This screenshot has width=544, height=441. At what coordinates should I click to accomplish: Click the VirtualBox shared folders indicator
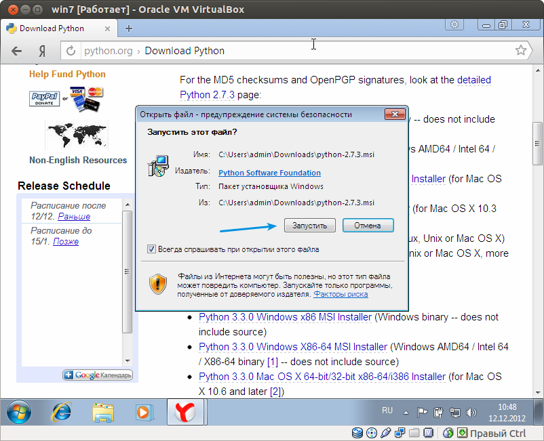pyautogui.click(x=414, y=433)
